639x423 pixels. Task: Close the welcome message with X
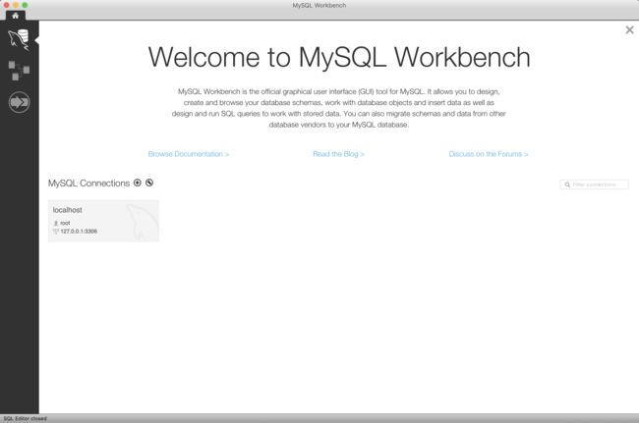pos(629,29)
